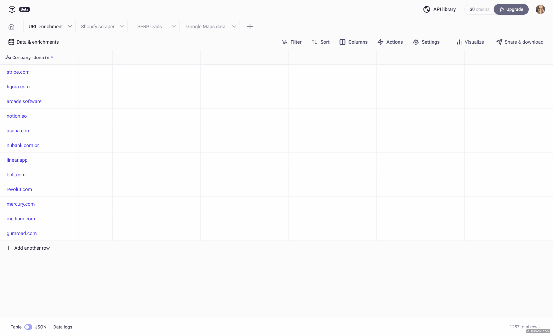The width and height of the screenshot is (553, 336).
Task: Click the Settings gear icon
Action: (416, 42)
